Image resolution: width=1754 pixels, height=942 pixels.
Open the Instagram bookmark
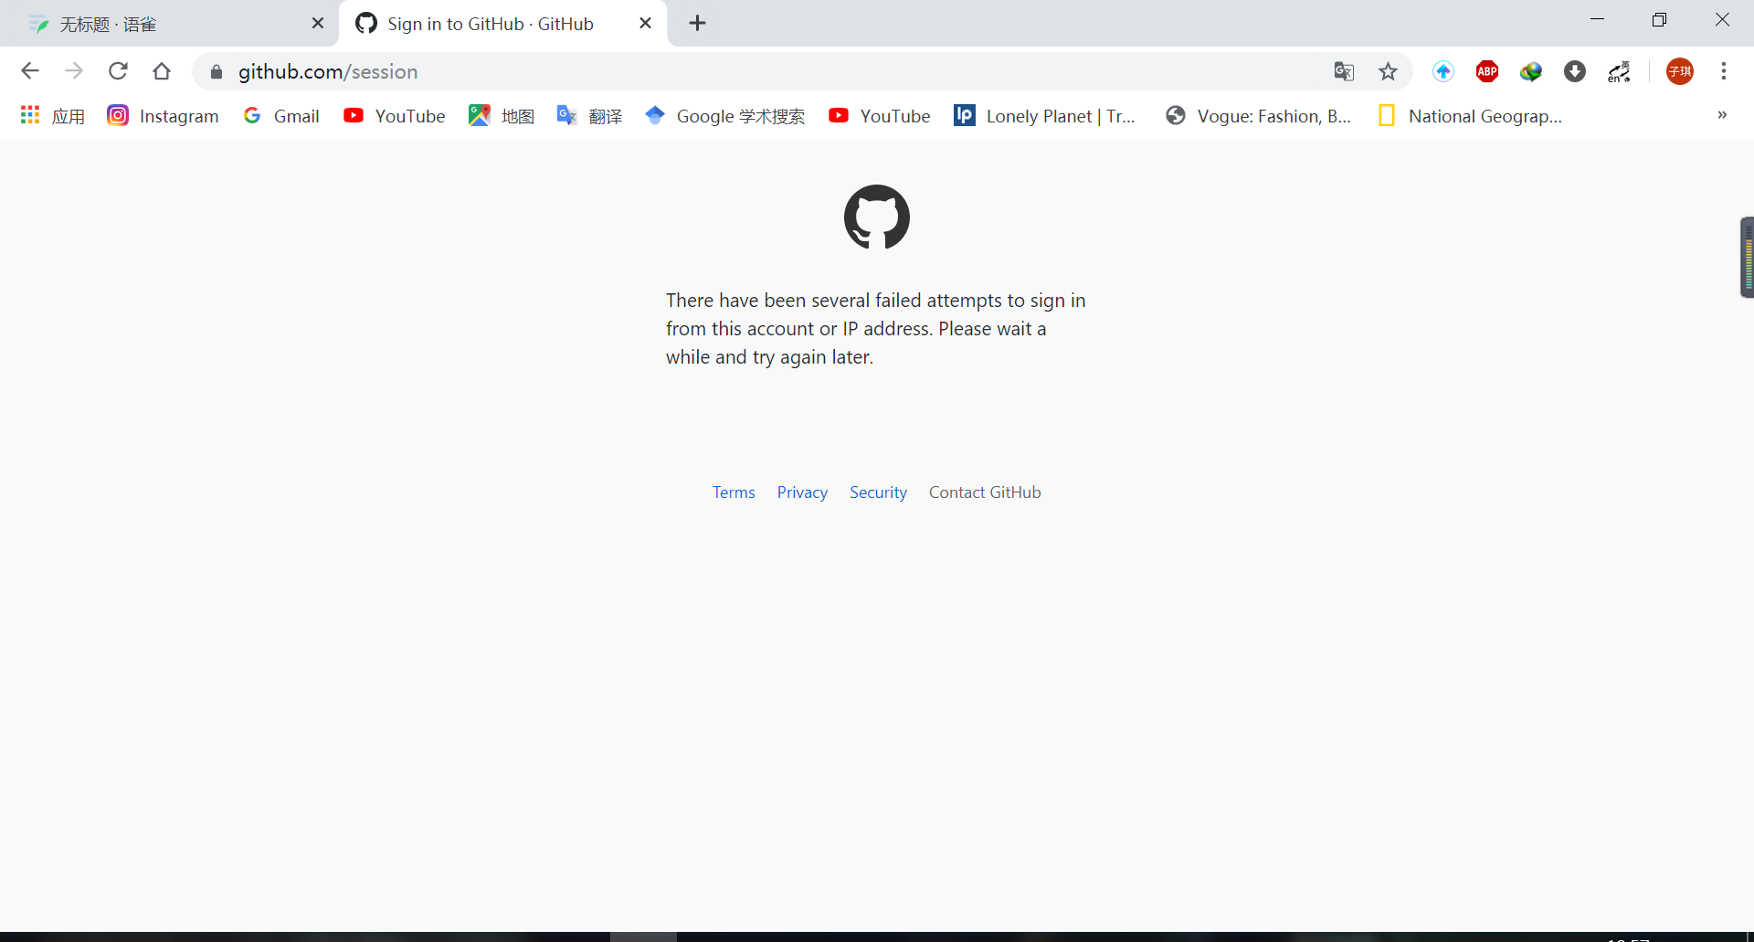click(164, 116)
